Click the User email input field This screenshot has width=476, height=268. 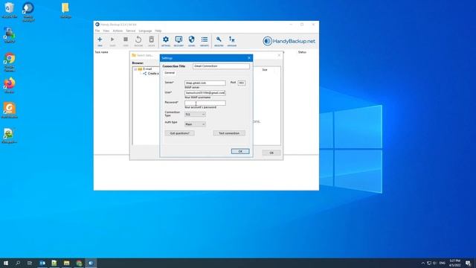pos(205,92)
